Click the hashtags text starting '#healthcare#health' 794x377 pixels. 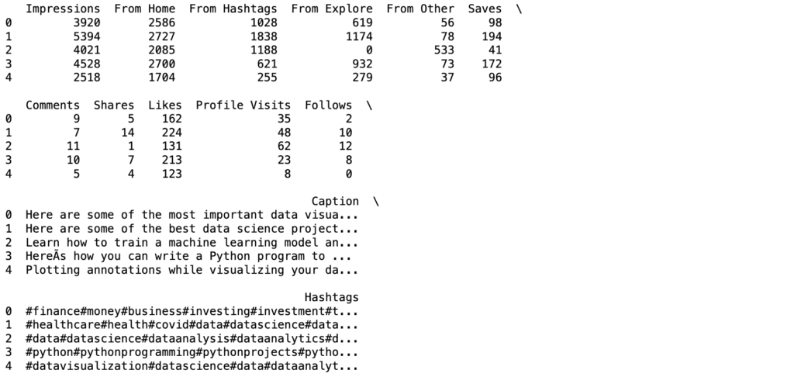pos(192,325)
